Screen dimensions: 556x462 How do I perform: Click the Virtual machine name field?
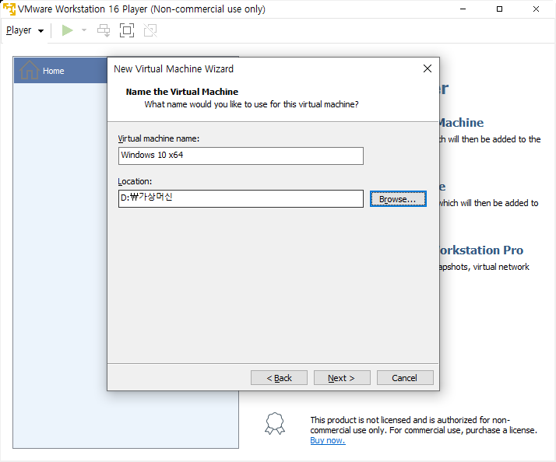pyautogui.click(x=241, y=156)
